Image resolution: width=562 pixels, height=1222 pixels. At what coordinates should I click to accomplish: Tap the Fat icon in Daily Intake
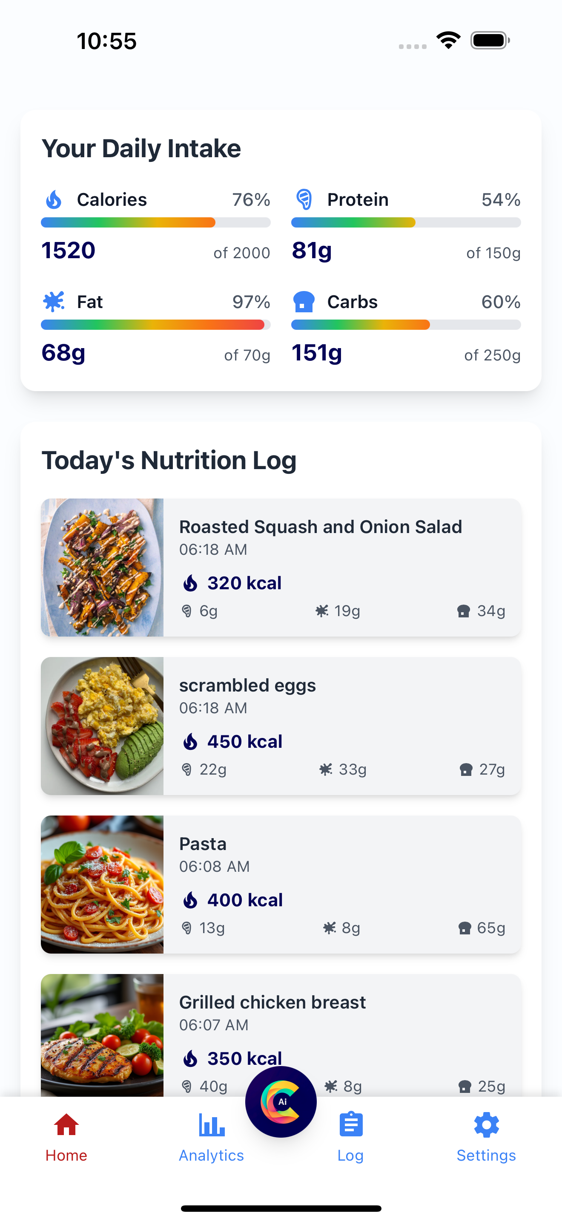[54, 302]
